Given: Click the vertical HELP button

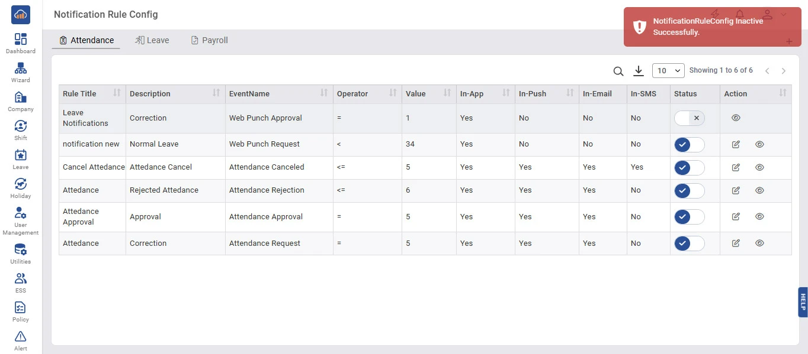Looking at the screenshot, I should coord(803,302).
